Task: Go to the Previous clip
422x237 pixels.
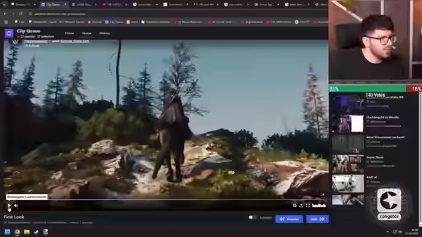Action: click(x=289, y=219)
